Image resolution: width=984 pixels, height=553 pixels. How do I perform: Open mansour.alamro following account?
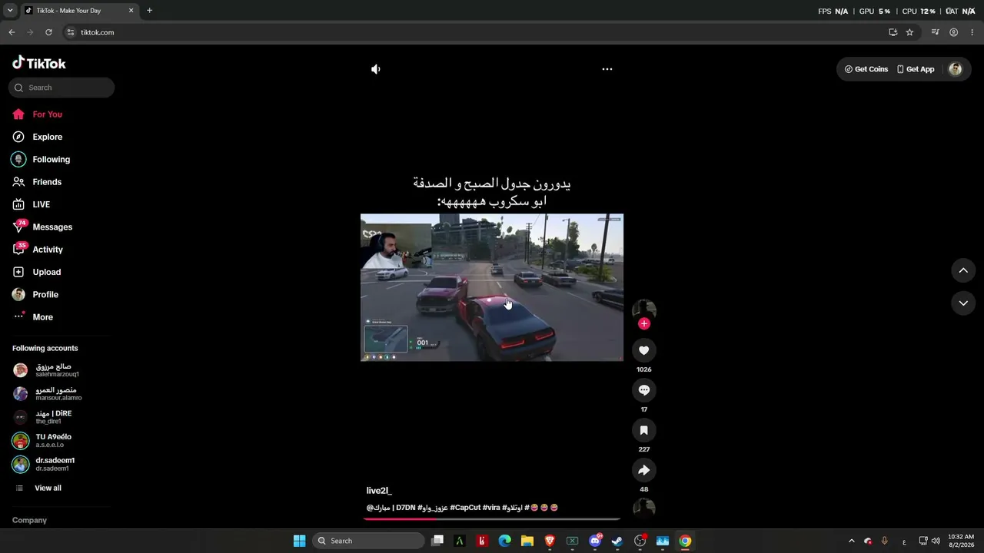tap(58, 394)
